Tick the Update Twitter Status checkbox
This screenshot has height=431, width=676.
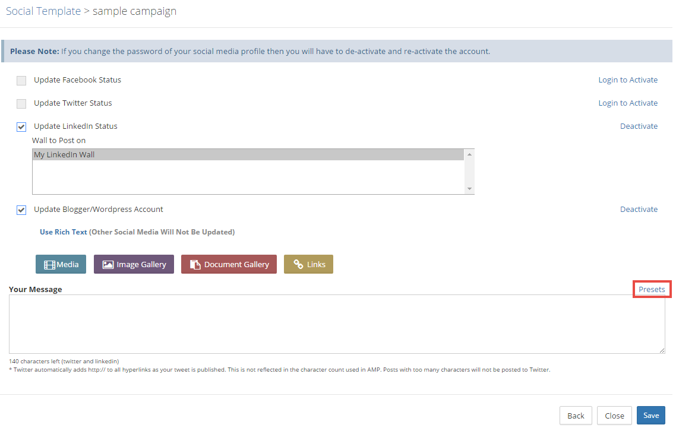21,104
